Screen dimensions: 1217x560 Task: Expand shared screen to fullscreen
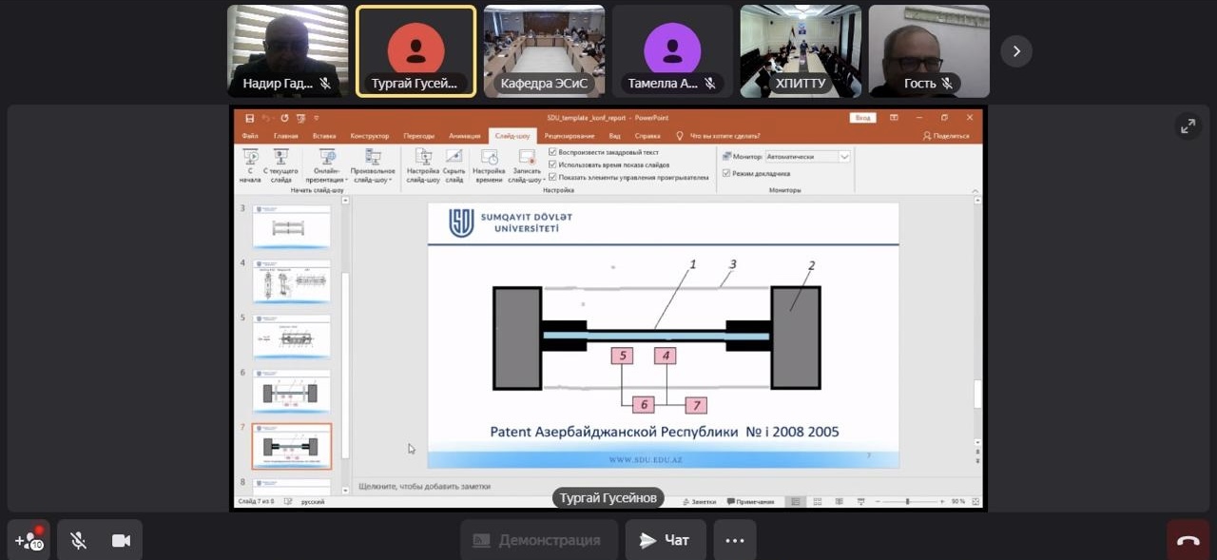click(x=1188, y=126)
